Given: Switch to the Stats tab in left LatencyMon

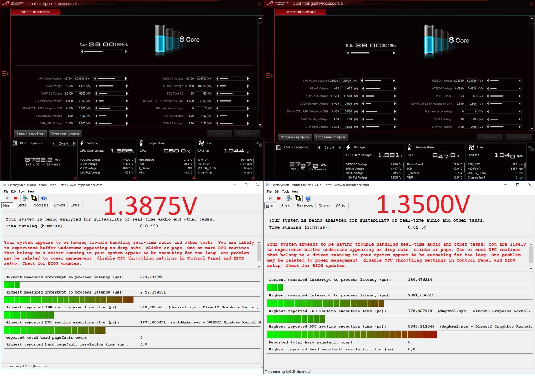Looking at the screenshot, I should click(22, 205).
